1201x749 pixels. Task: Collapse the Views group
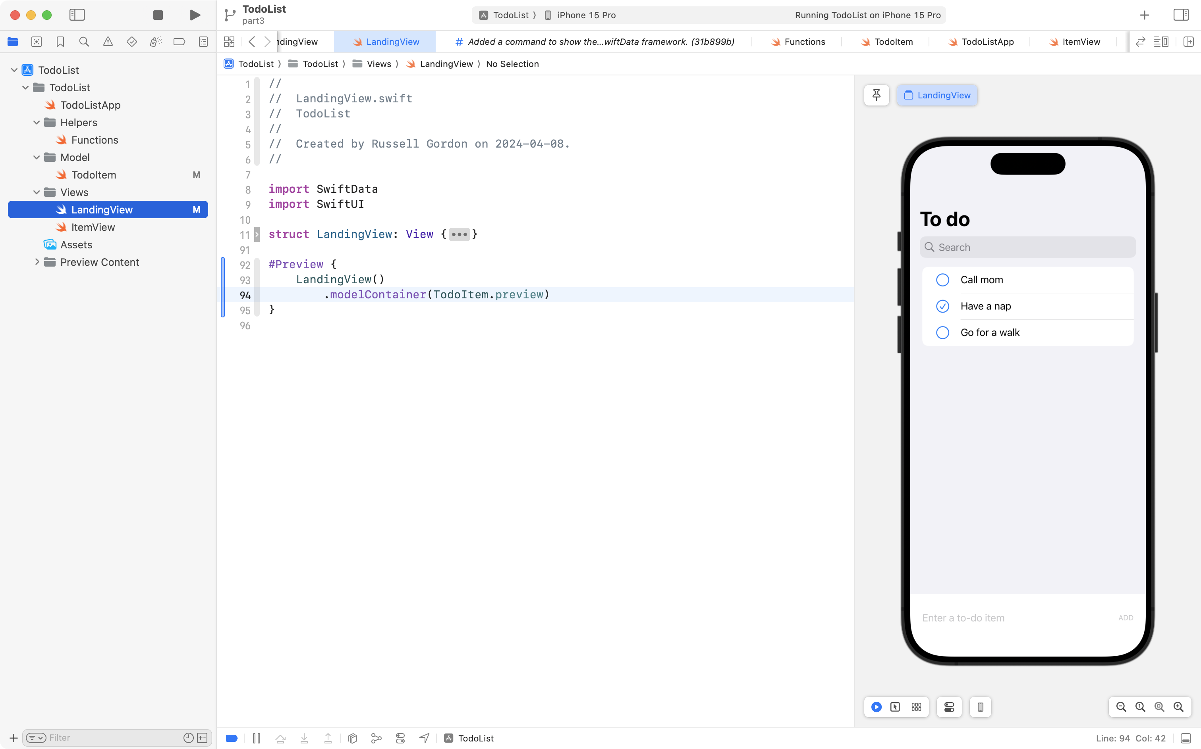click(x=36, y=192)
